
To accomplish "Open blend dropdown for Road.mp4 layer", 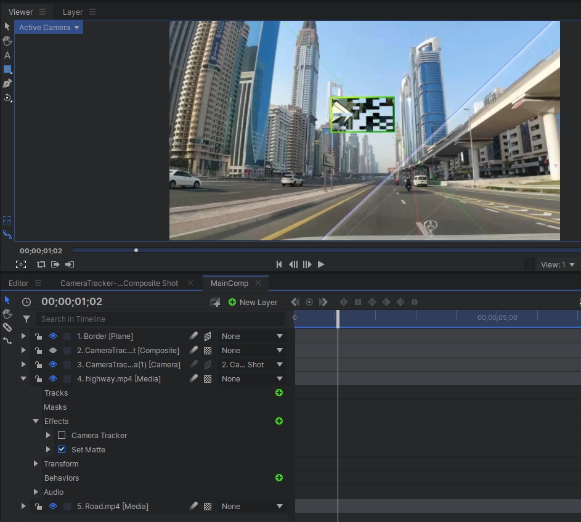I will click(252, 506).
